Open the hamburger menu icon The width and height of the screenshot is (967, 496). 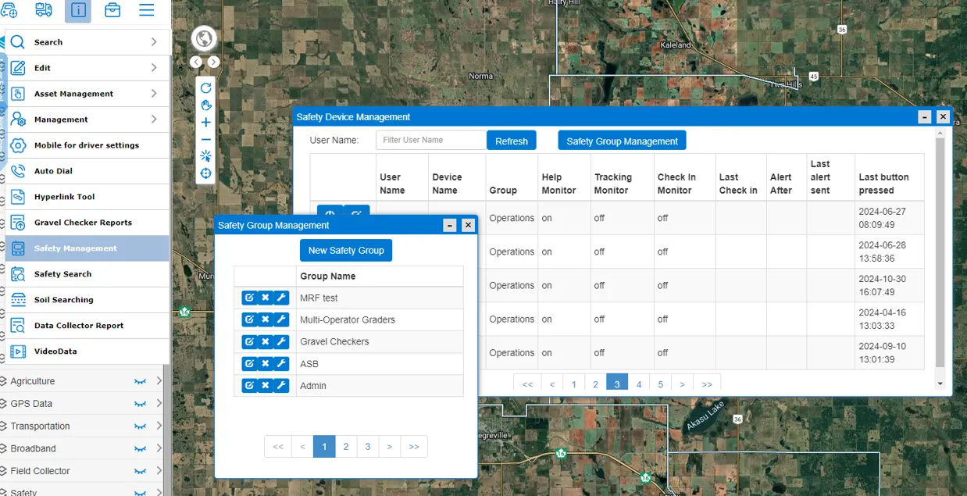click(x=146, y=9)
